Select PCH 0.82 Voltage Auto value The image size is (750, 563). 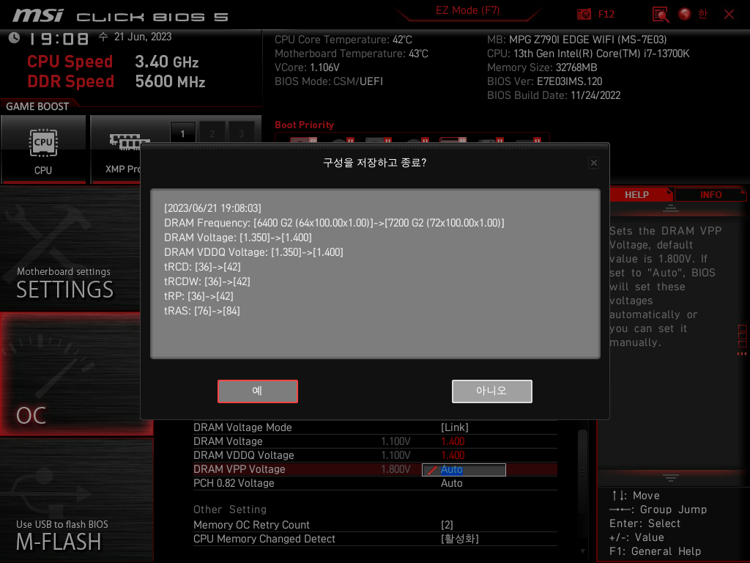[x=451, y=484]
